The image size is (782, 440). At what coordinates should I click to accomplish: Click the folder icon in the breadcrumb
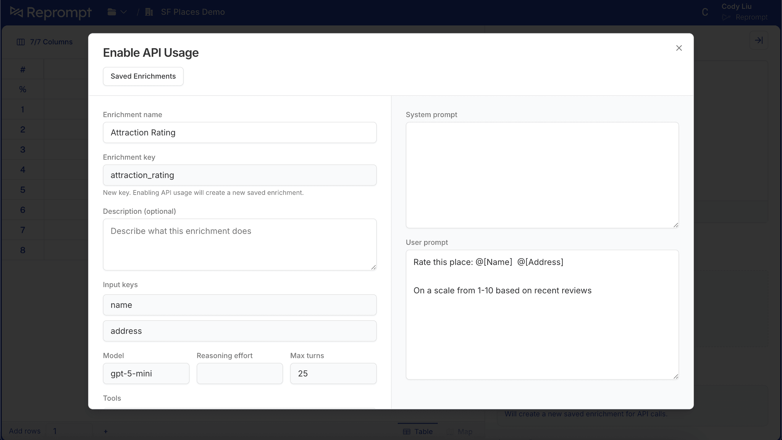pos(111,12)
